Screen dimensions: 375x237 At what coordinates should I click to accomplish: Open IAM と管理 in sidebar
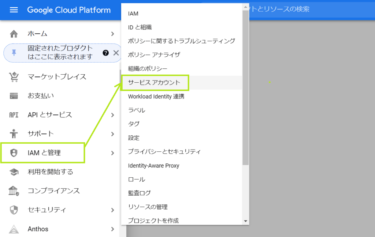click(44, 153)
